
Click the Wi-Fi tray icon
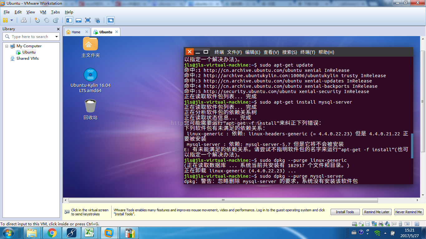coord(377,233)
